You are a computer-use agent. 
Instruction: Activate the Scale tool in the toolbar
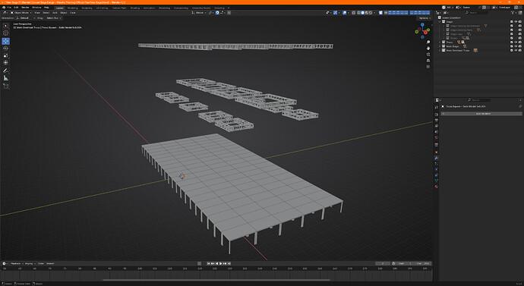[5, 55]
